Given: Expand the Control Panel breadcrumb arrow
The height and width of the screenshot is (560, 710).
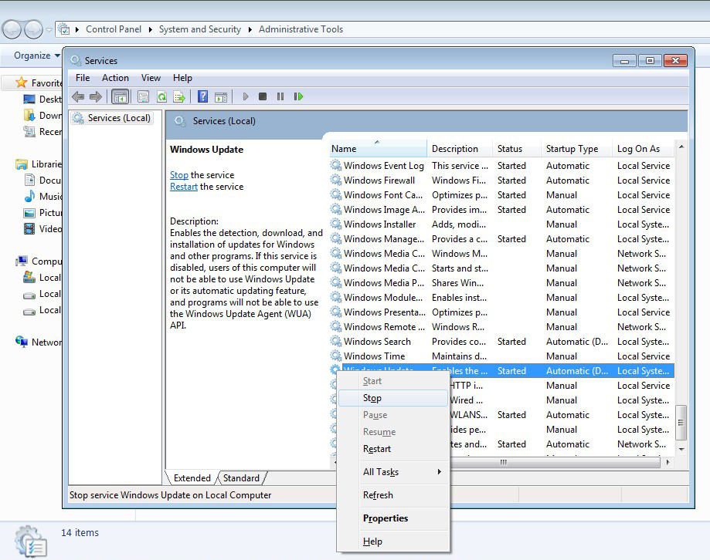Looking at the screenshot, I should (151, 29).
